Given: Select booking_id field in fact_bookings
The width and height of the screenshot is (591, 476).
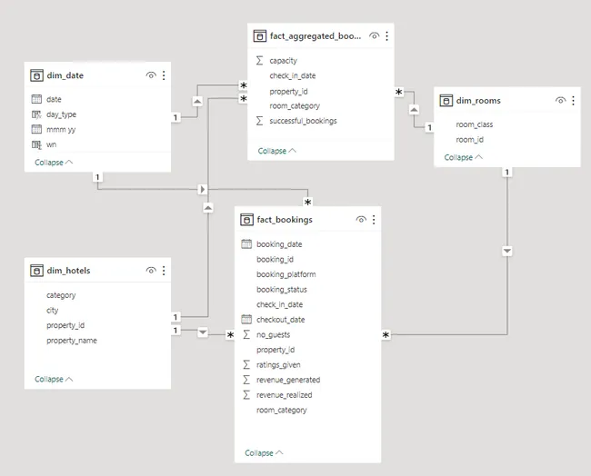Looking at the screenshot, I should [275, 260].
